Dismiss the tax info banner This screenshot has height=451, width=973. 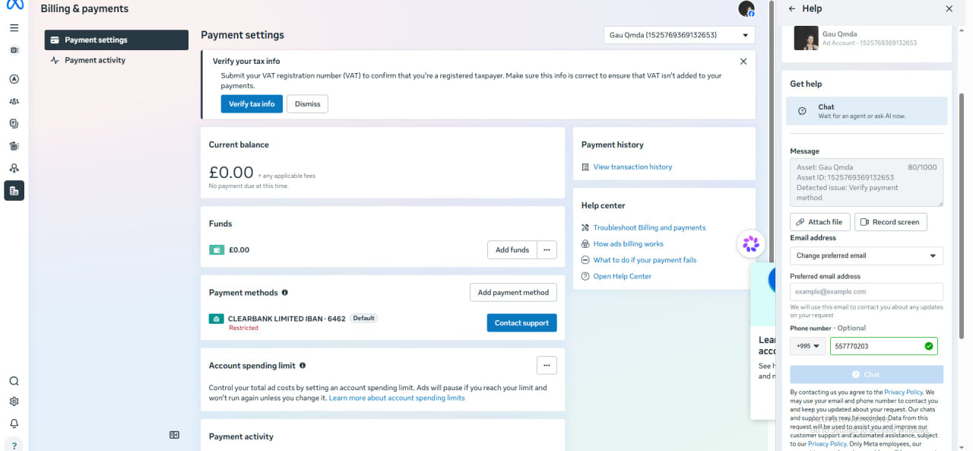click(307, 104)
